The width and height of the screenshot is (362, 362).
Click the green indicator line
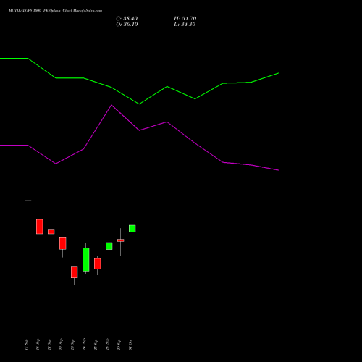[139, 104]
